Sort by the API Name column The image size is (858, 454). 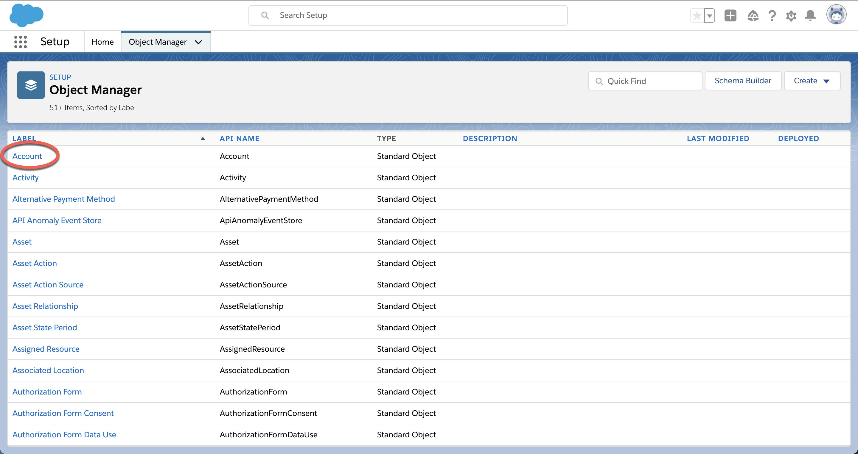[x=240, y=138]
